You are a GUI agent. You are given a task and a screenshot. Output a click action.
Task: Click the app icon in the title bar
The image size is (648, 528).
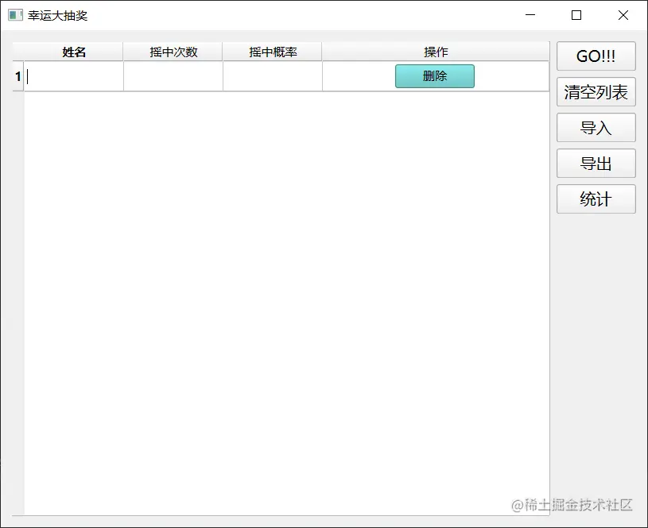(x=13, y=15)
